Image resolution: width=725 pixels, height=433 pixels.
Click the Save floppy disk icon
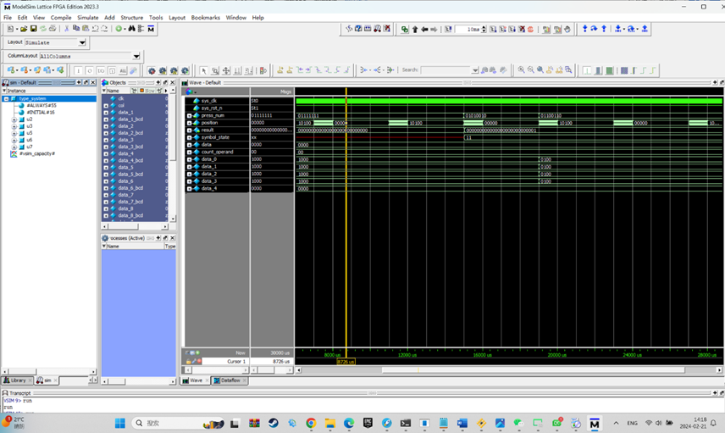(x=33, y=29)
